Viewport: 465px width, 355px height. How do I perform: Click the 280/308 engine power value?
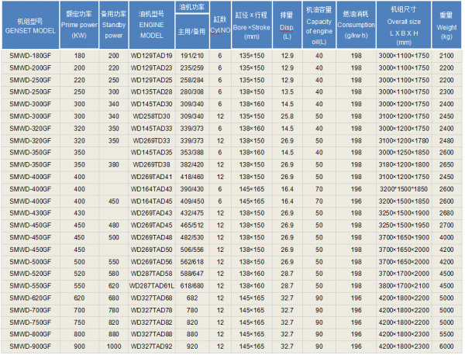pos(192,92)
